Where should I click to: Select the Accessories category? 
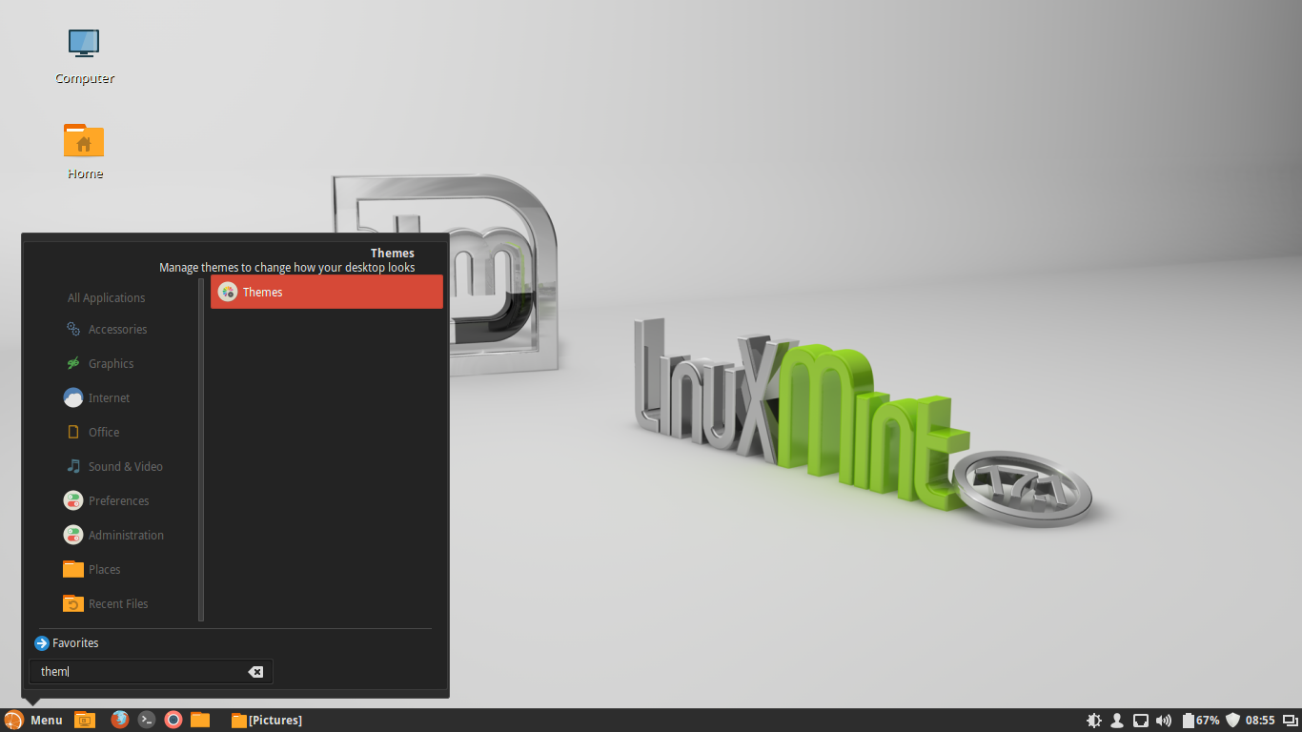coord(106,329)
